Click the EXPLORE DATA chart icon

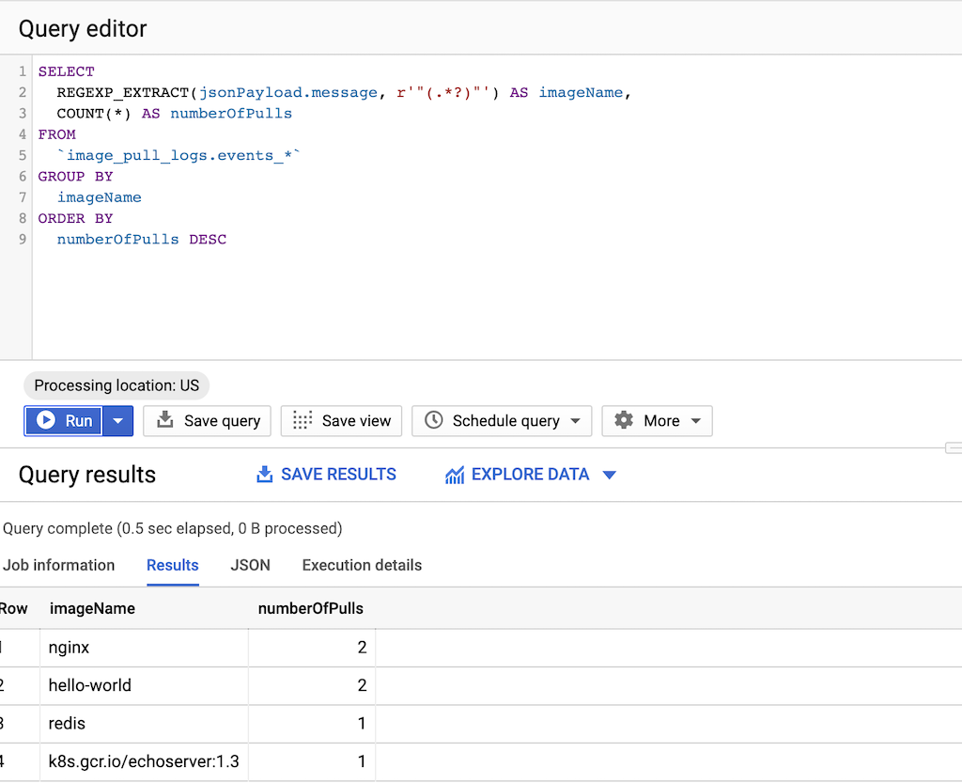coord(455,475)
